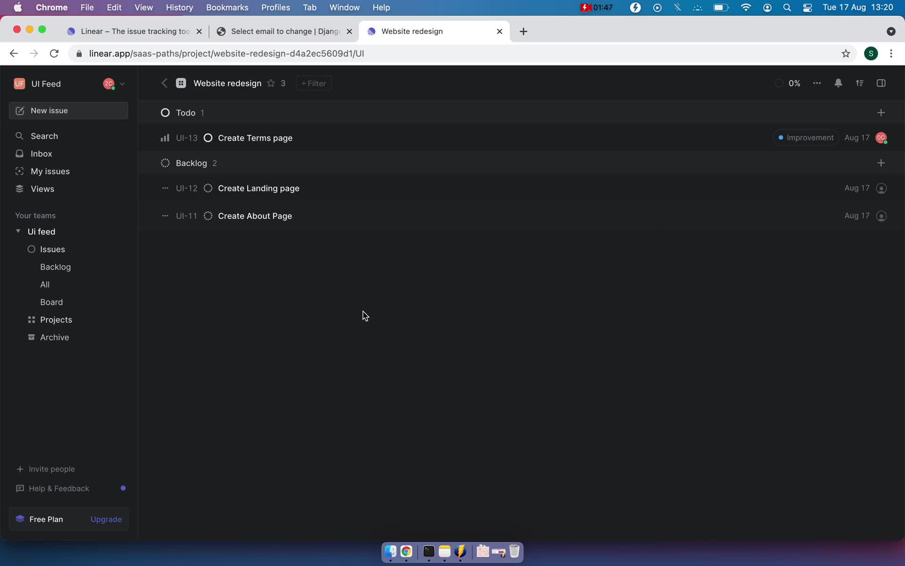Select the Backlog view in sidebar
The width and height of the screenshot is (905, 566).
pos(55,266)
